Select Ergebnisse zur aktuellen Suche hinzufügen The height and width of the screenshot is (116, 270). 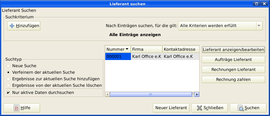[x=8, y=79]
